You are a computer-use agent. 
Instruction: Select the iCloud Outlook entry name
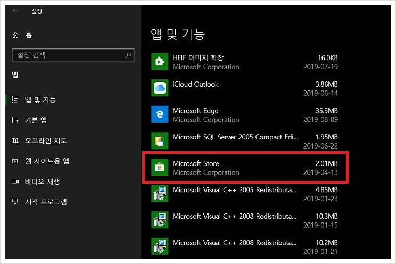195,84
